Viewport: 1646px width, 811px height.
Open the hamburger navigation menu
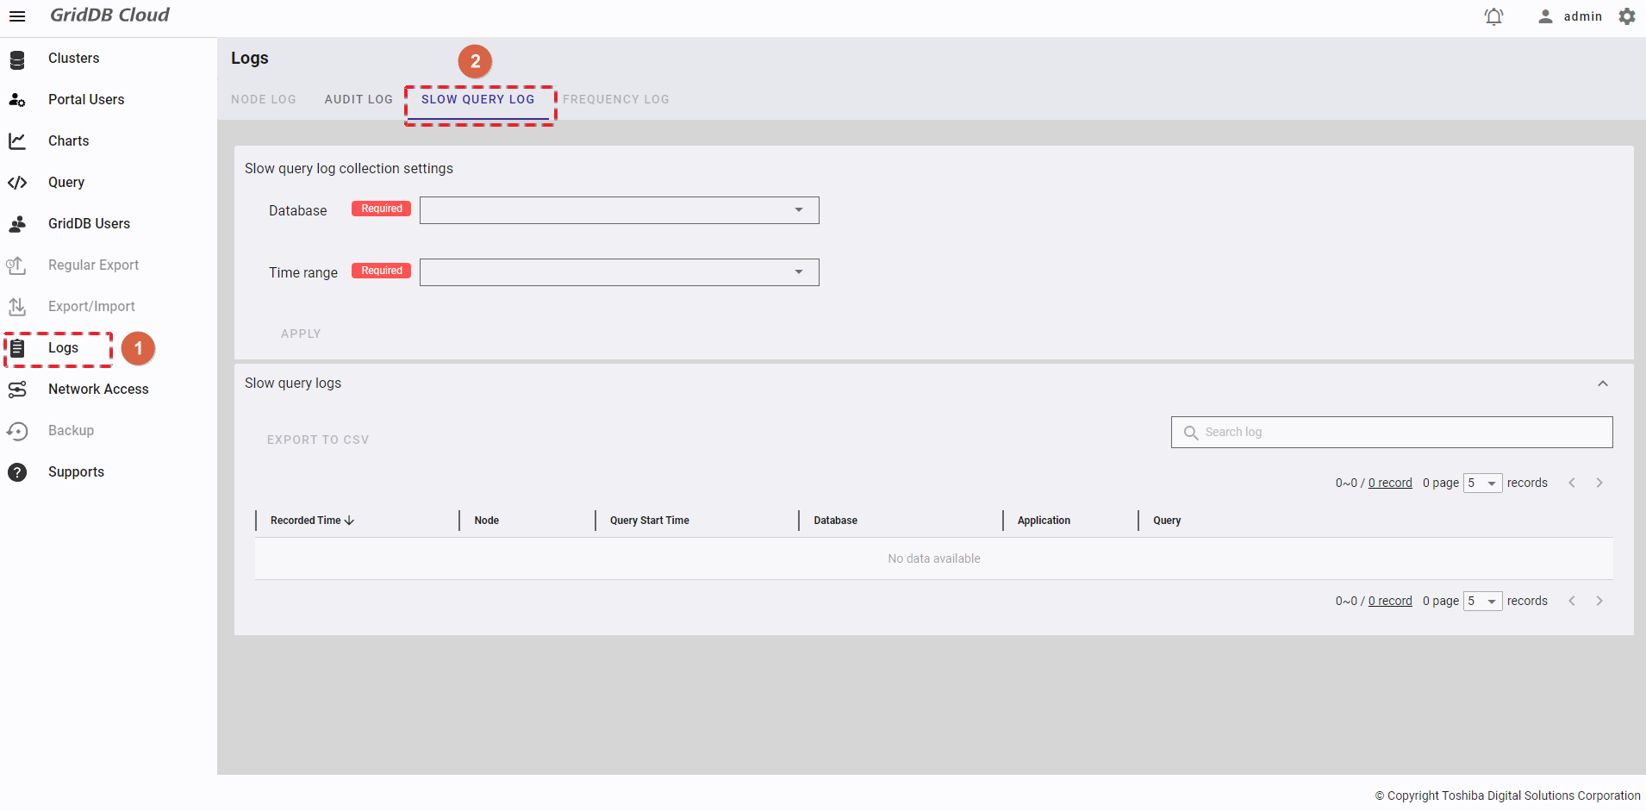pos(17,16)
